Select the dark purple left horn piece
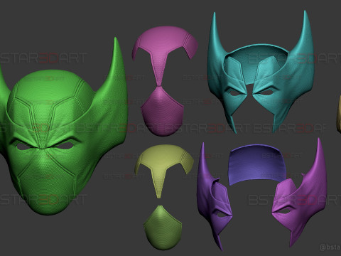 (215, 197)
